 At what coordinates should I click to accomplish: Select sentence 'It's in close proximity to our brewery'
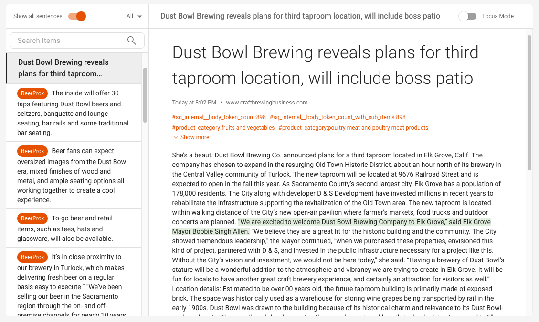point(74,282)
